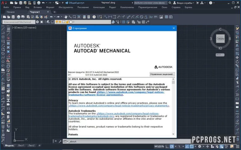Viewport: 241px width, 150px height.
Task: Expand the Help dropdown arrow in title bar
Action: 214,3
